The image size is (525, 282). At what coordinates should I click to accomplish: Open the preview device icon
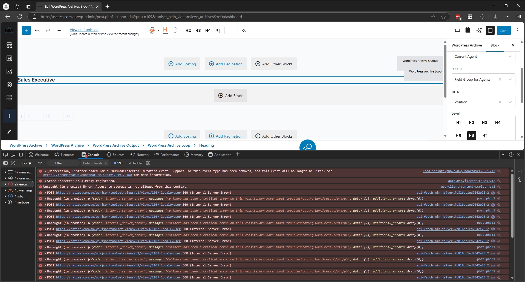coord(457,30)
